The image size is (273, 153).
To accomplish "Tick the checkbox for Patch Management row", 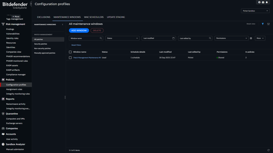I will [70, 58].
